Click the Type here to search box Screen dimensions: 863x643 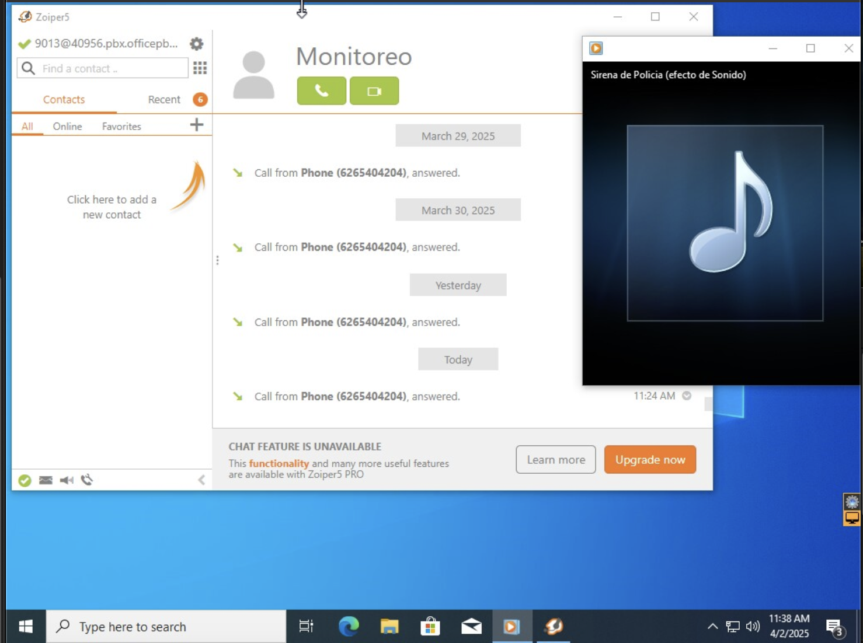(166, 627)
